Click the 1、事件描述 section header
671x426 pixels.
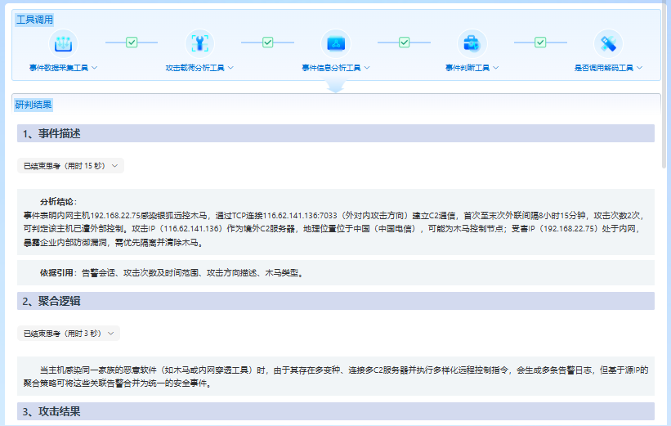(x=51, y=133)
